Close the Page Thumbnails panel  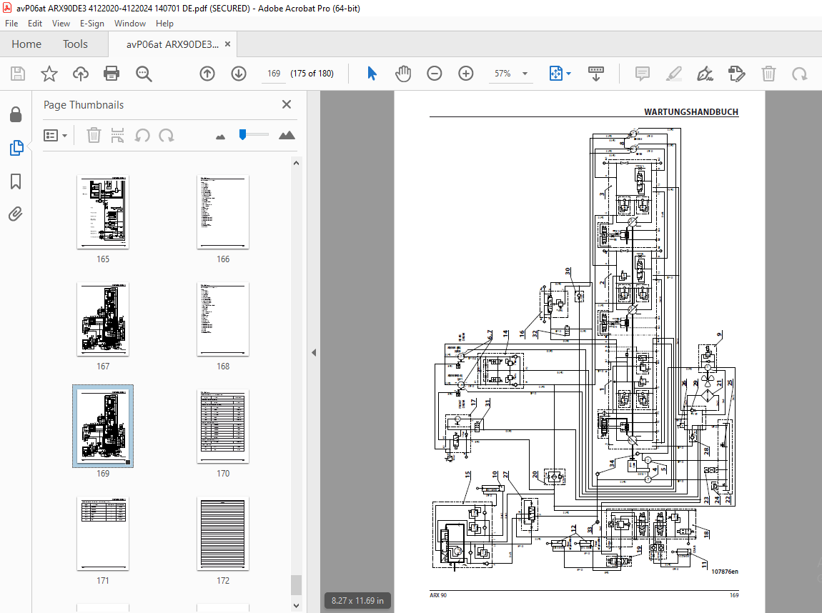click(x=286, y=104)
